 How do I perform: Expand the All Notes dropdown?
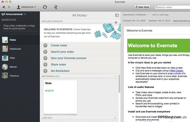pos(80,15)
